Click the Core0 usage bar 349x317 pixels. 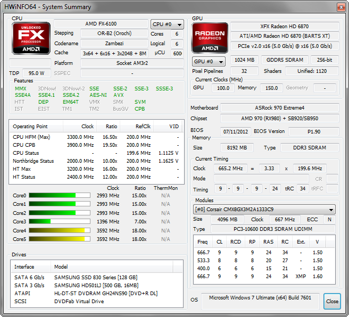(x=60, y=195)
